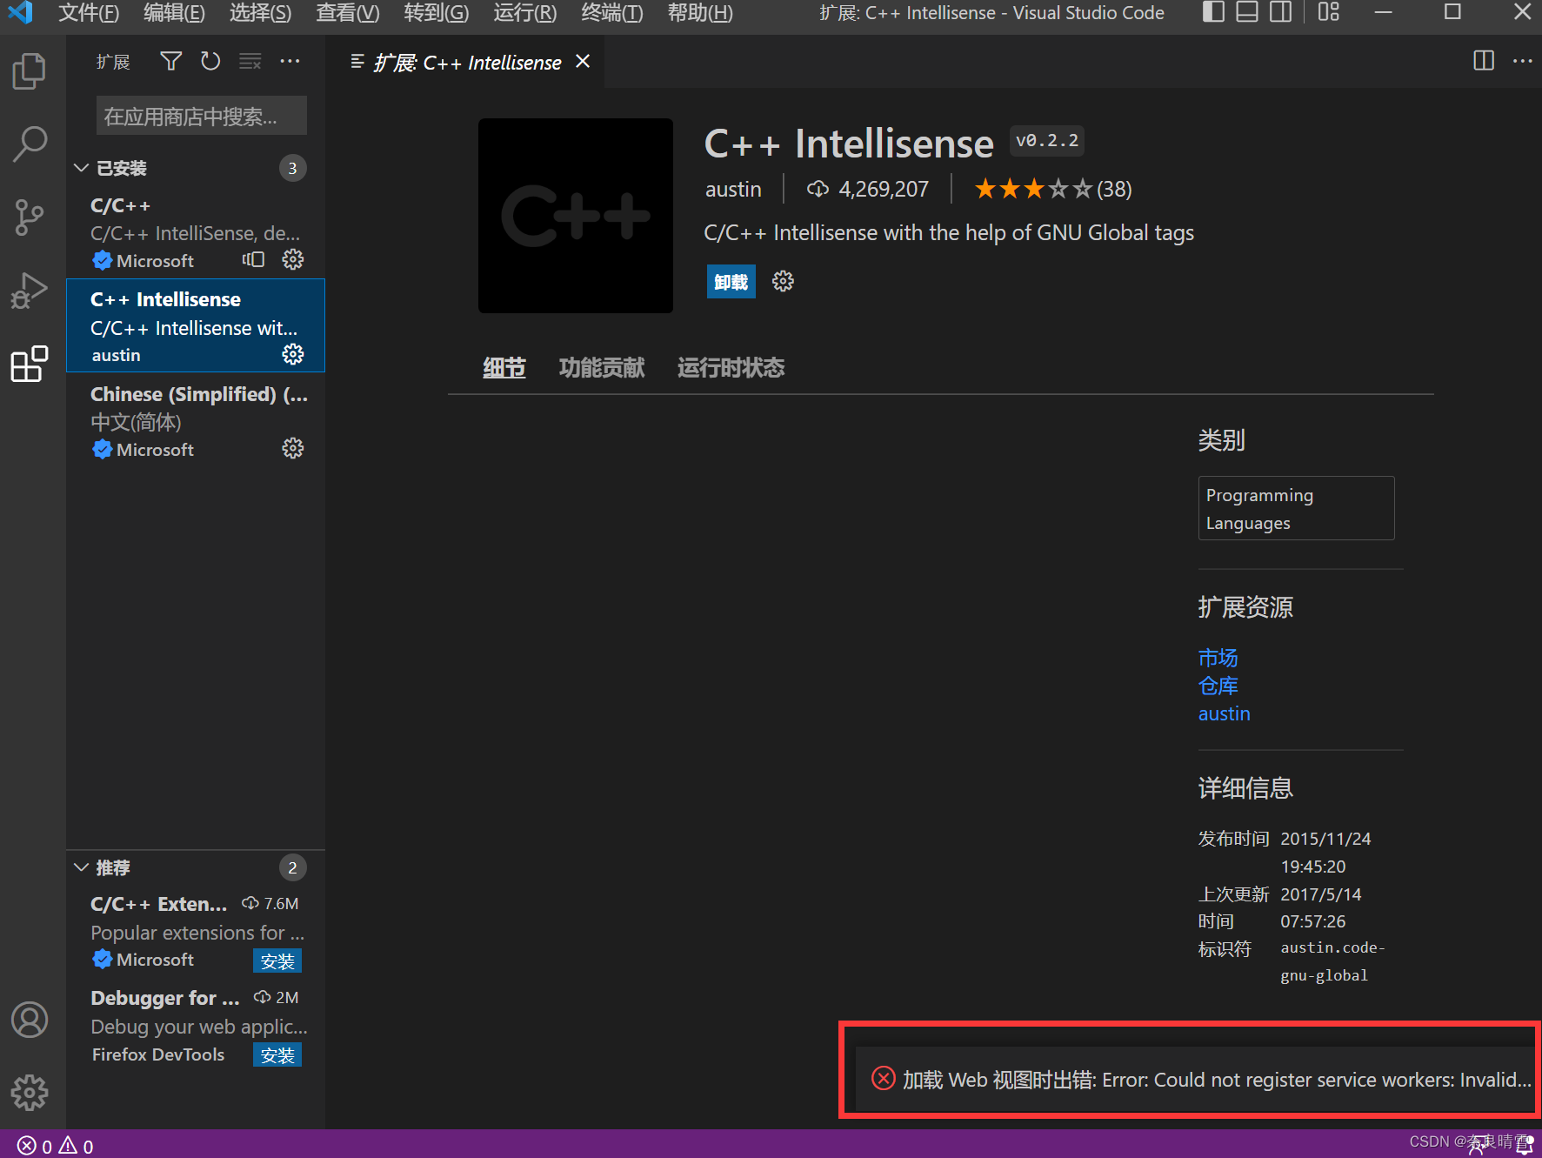Open the Search view
Viewport: 1542px width, 1158px height.
click(29, 144)
